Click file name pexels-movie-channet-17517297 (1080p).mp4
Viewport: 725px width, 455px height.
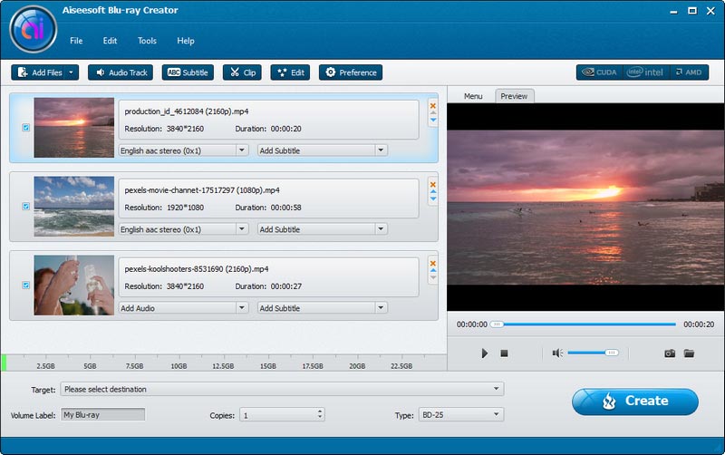pyautogui.click(x=202, y=190)
